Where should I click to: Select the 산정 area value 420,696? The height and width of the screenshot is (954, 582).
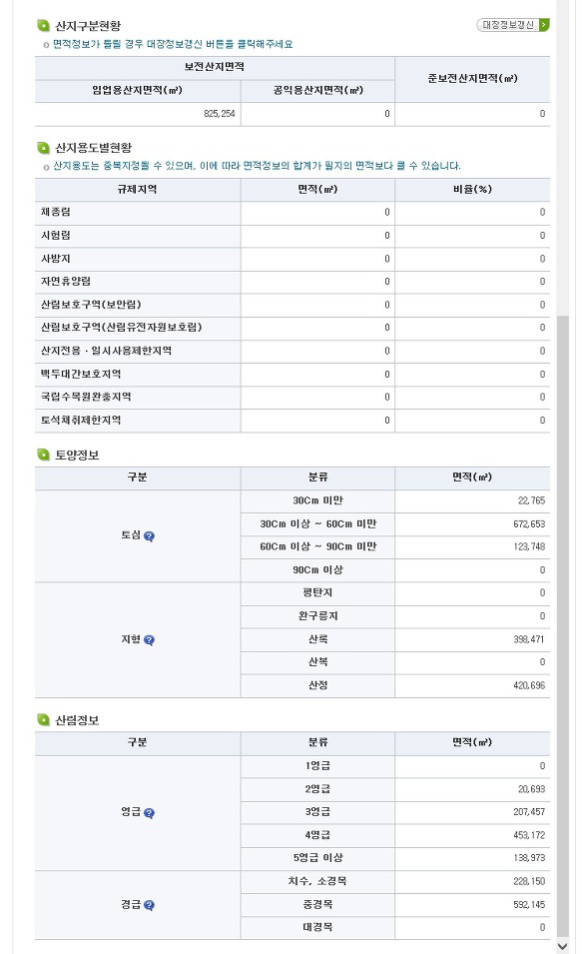(x=529, y=685)
